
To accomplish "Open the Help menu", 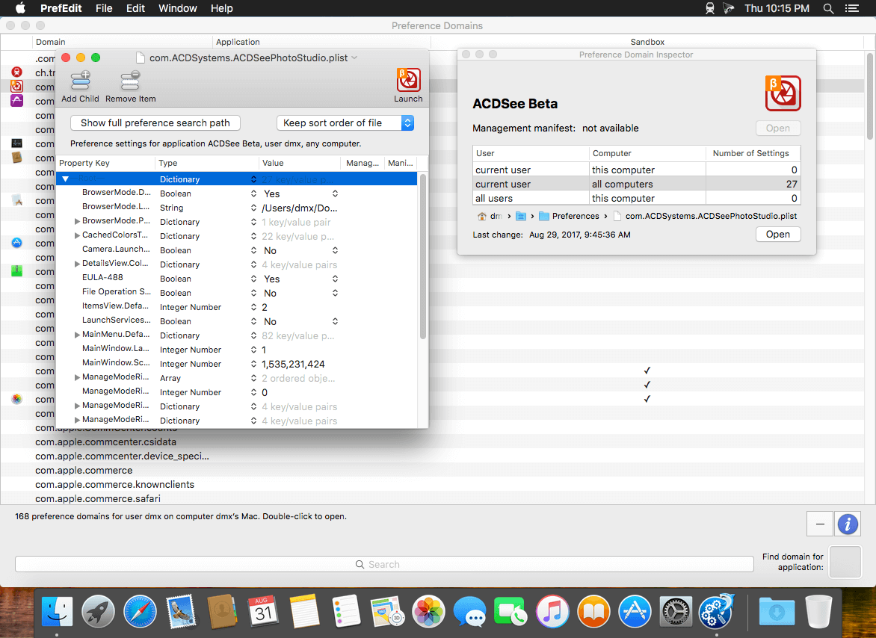I will [x=222, y=8].
